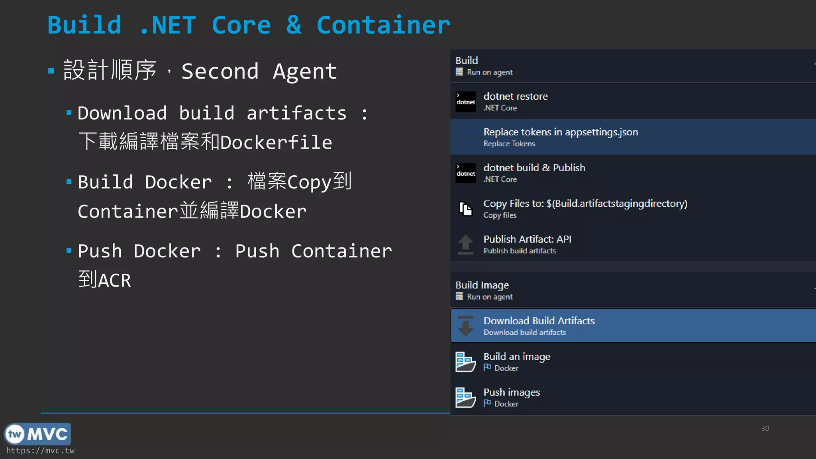Click the flag icon under Build an image
Viewport: 816px width, 459px height.
pos(487,368)
